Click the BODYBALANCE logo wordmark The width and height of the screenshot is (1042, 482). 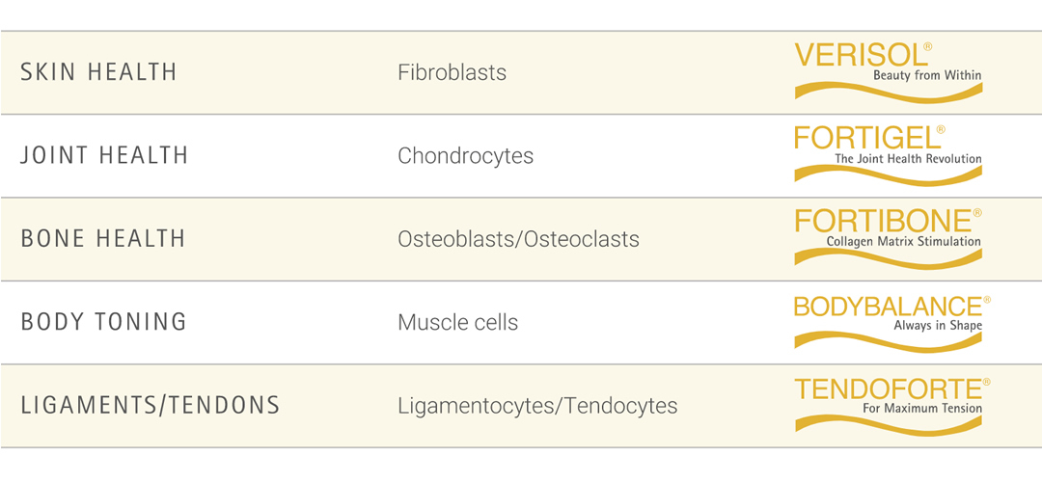coord(888,307)
